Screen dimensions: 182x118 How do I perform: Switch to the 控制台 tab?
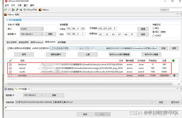(x=9, y=89)
